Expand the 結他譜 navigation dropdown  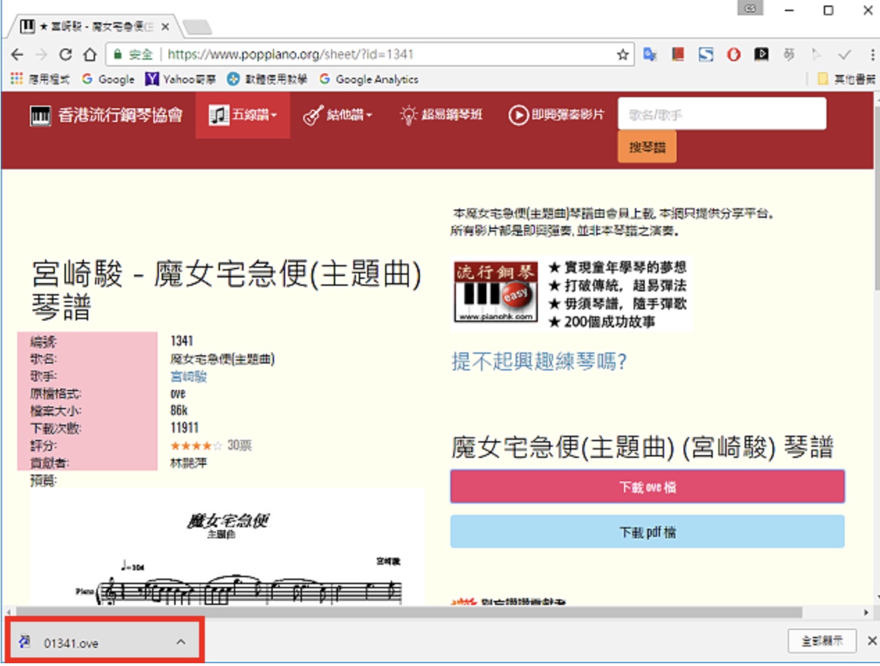coord(338,115)
